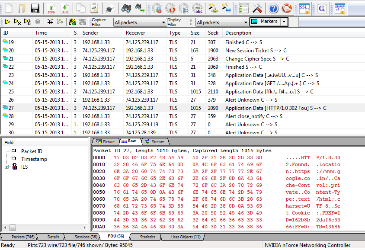Click the Description column header
The image size is (365, 250).
pos(238,33)
